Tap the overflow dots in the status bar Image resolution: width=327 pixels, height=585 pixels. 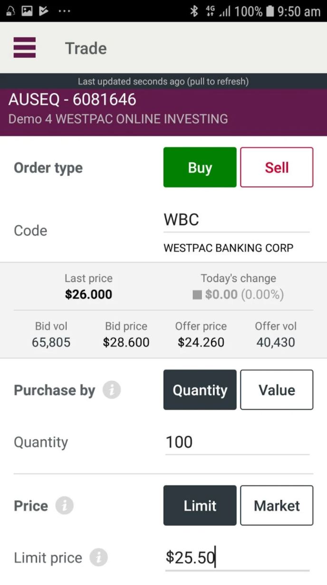(x=64, y=12)
